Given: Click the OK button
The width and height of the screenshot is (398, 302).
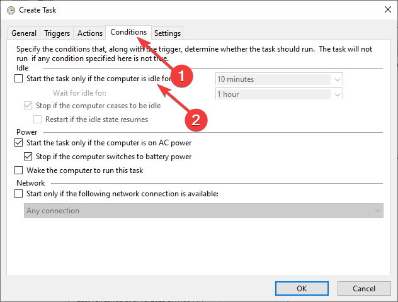Looking at the screenshot, I should 302,288.
